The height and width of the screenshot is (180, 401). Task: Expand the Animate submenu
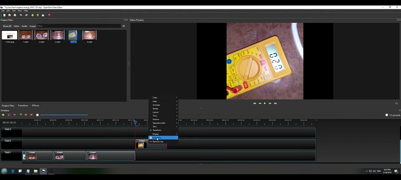(163, 105)
